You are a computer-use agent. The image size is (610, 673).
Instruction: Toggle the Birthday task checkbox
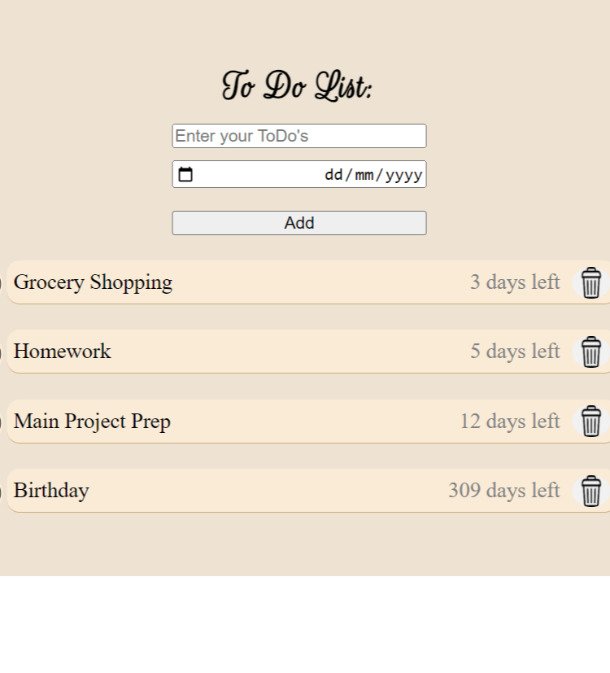tap(1, 492)
